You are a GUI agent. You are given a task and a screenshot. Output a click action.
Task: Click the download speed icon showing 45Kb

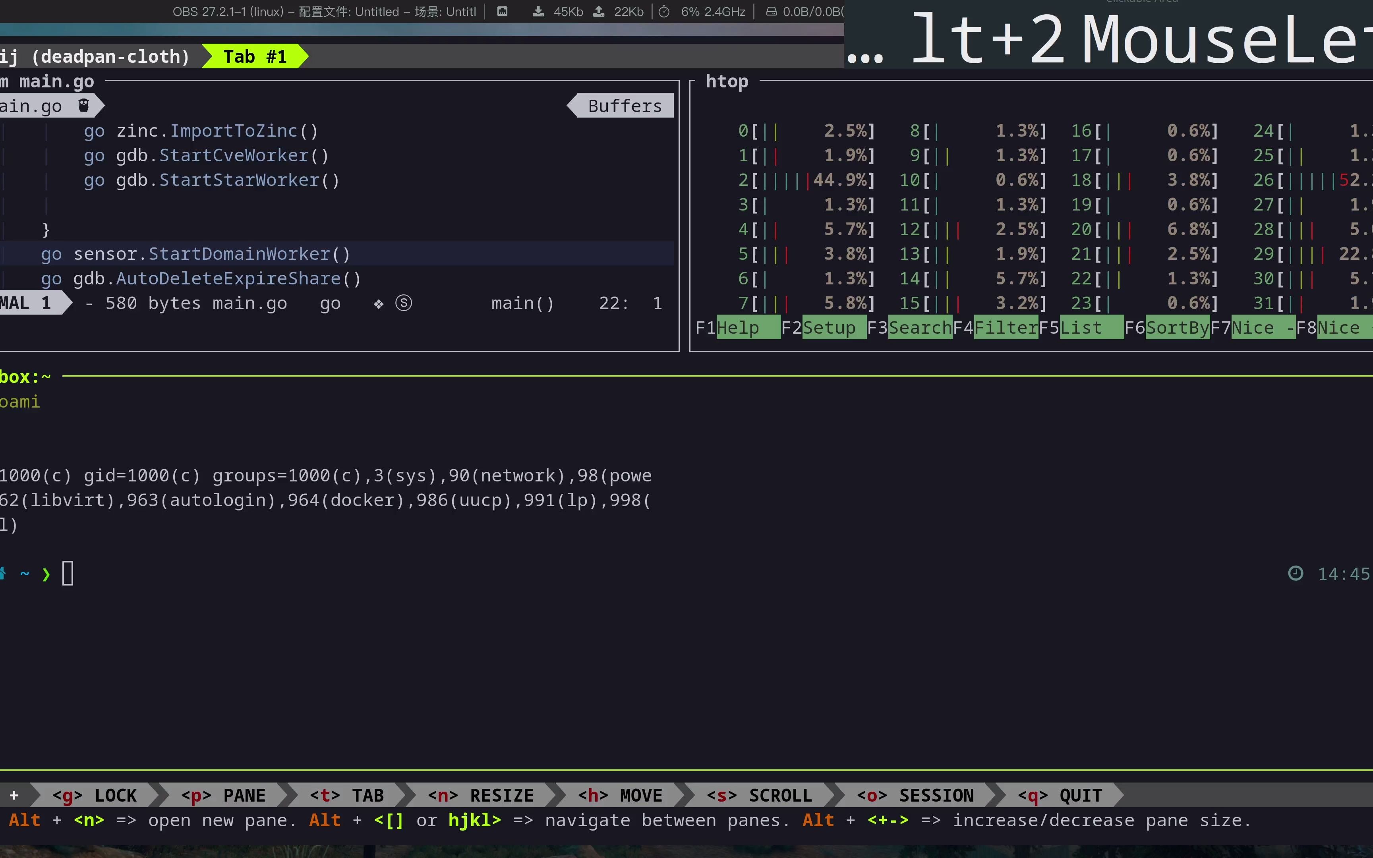click(538, 12)
